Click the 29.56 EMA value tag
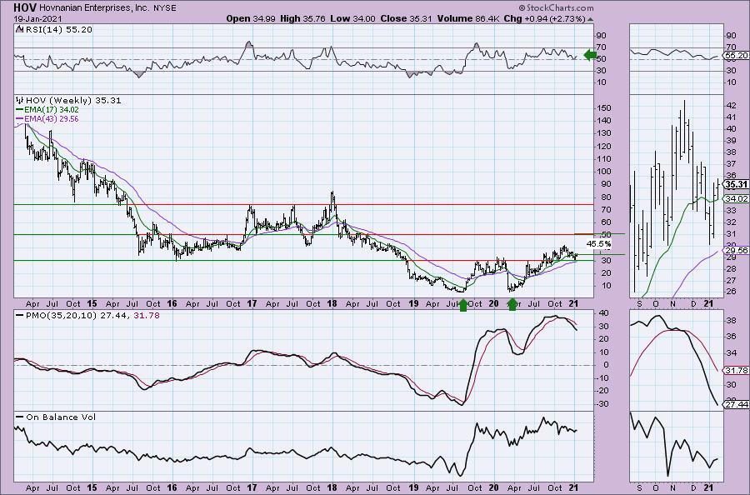Screen dimensions: 750x495 click(x=737, y=250)
